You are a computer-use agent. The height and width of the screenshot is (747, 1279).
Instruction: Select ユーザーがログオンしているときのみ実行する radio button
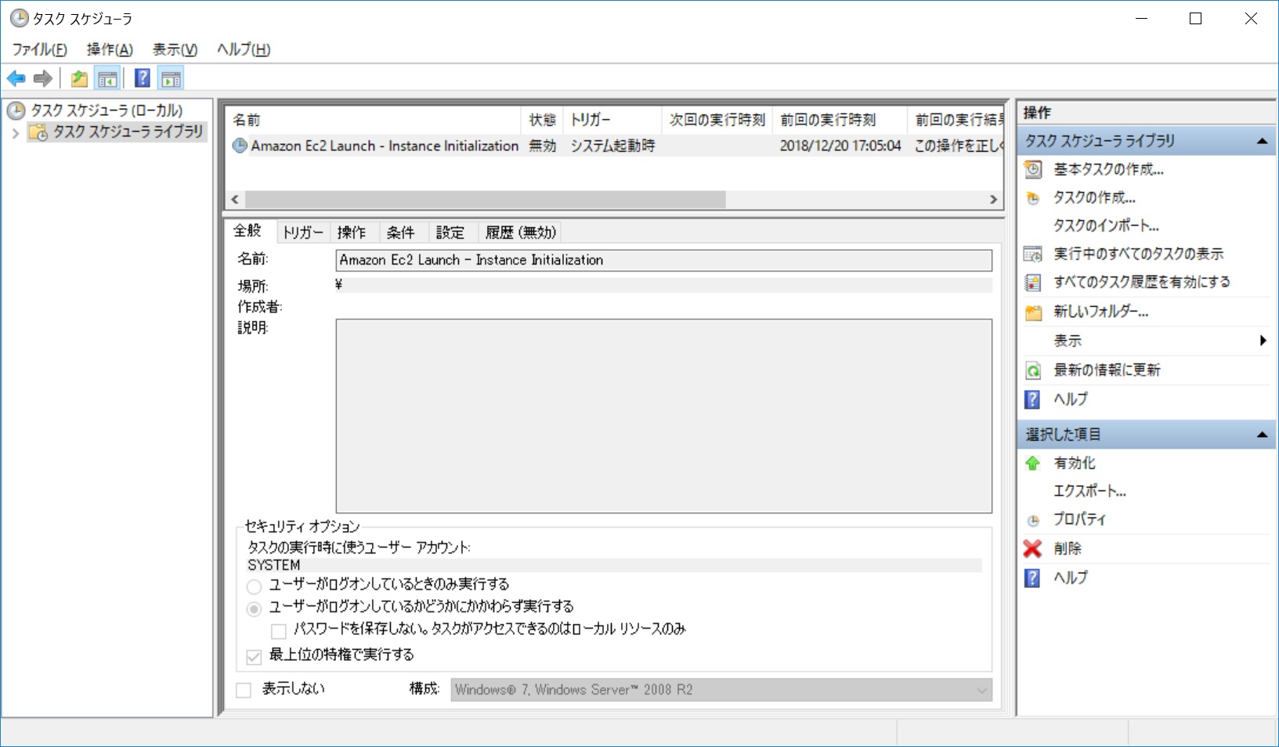254,586
